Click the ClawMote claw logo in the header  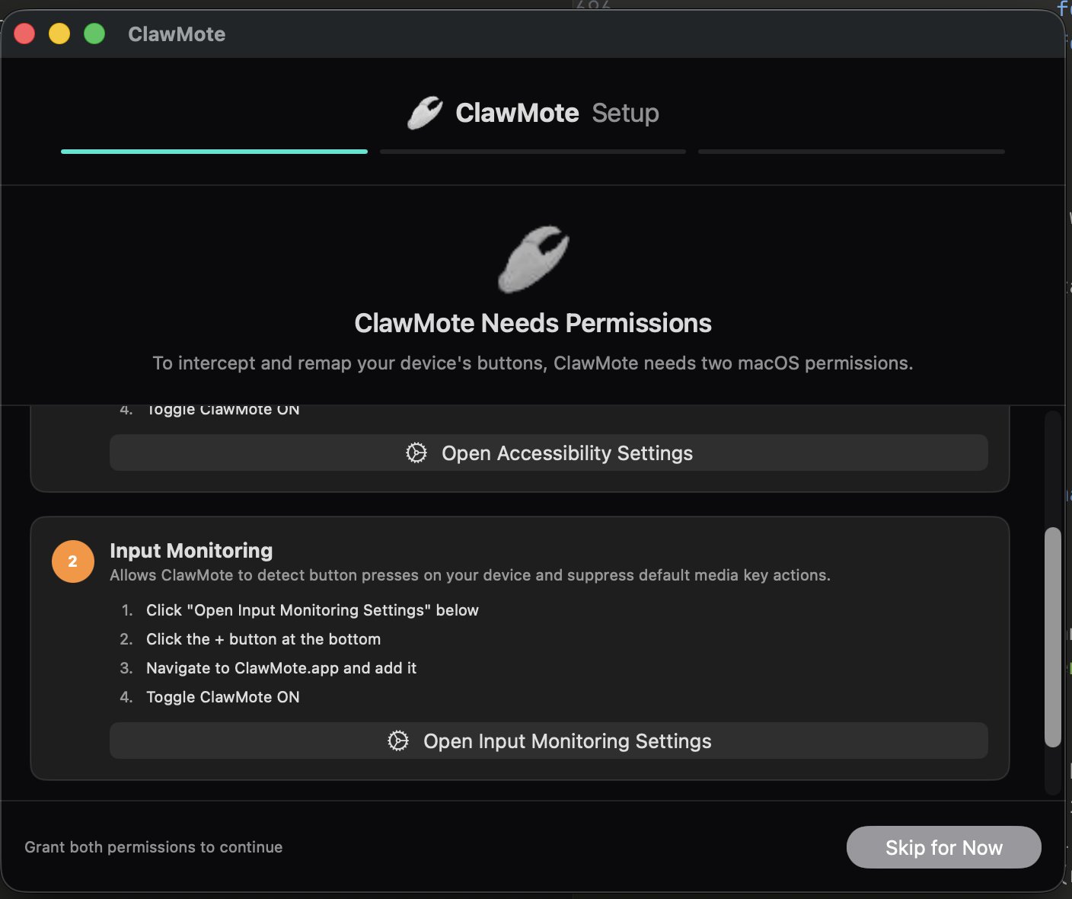click(x=425, y=112)
